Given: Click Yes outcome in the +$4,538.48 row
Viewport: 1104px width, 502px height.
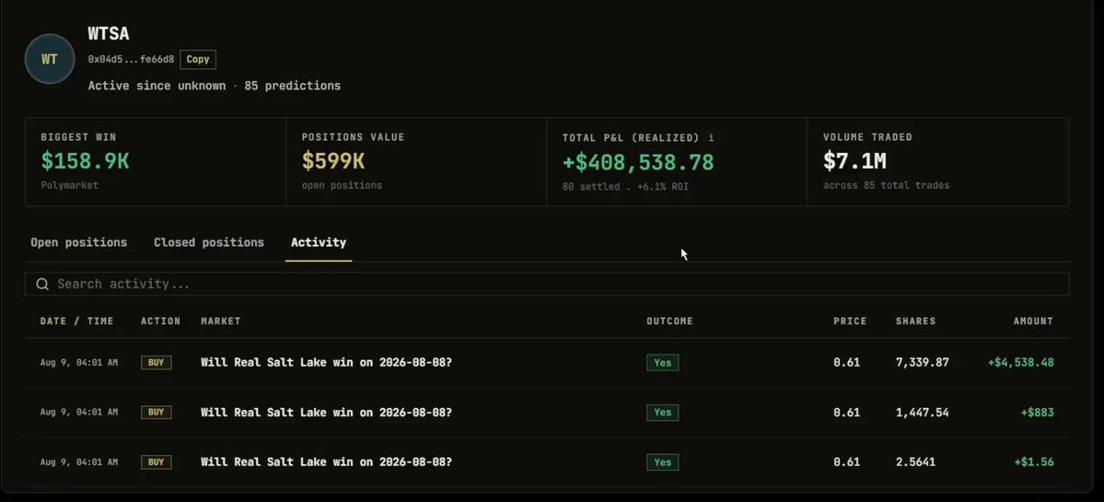Looking at the screenshot, I should (663, 363).
